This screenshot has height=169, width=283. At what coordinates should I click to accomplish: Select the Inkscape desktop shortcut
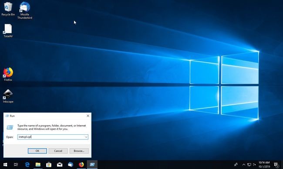[x=8, y=96]
